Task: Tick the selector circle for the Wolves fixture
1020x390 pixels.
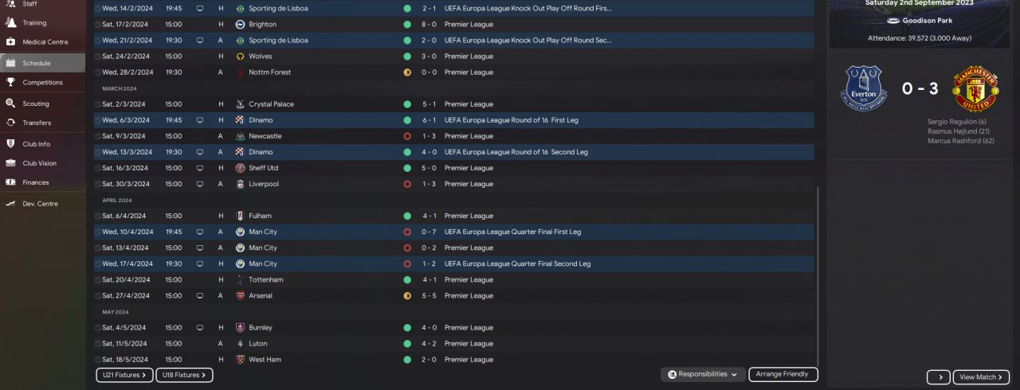Action: [98, 57]
